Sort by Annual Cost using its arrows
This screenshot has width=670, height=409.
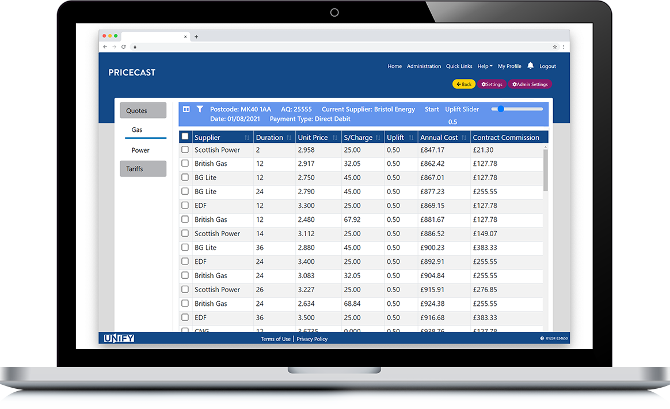coord(463,138)
